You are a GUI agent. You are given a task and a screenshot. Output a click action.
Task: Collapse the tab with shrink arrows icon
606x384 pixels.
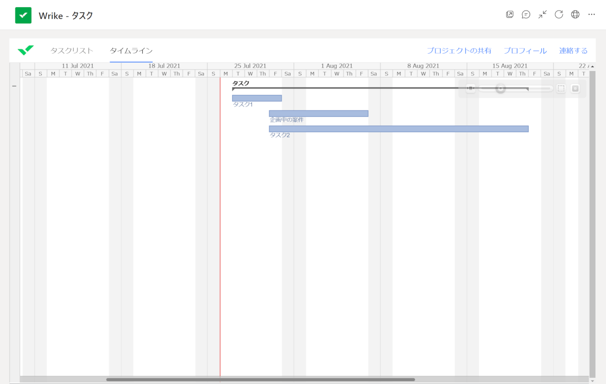coord(543,14)
